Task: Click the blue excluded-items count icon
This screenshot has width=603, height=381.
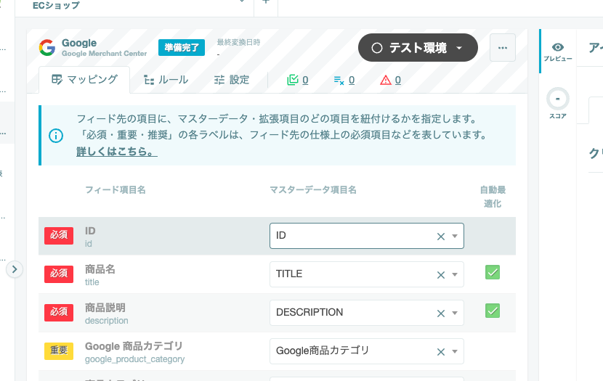Action: (x=339, y=80)
